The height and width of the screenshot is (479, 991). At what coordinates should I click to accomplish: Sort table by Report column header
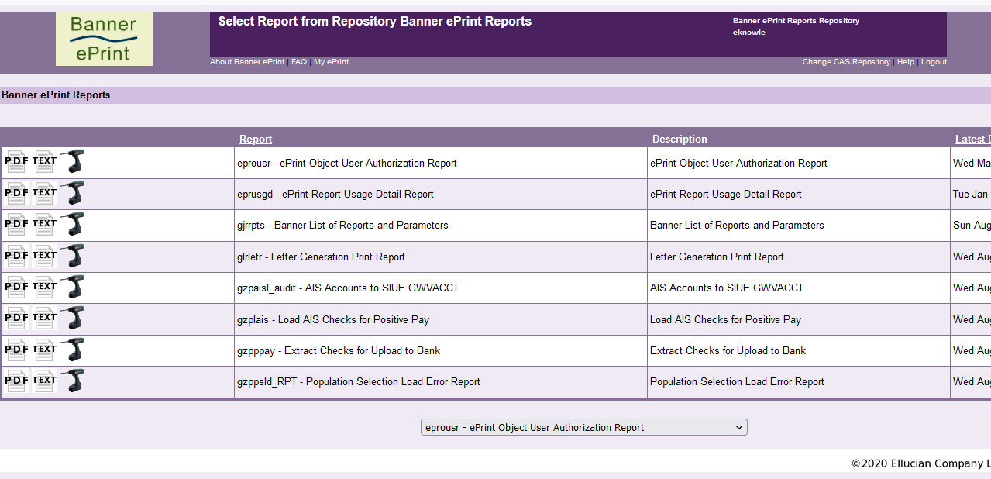pos(256,140)
